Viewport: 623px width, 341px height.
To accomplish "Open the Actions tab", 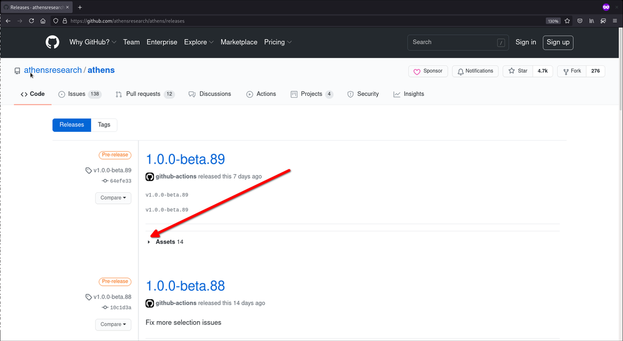I will point(261,94).
